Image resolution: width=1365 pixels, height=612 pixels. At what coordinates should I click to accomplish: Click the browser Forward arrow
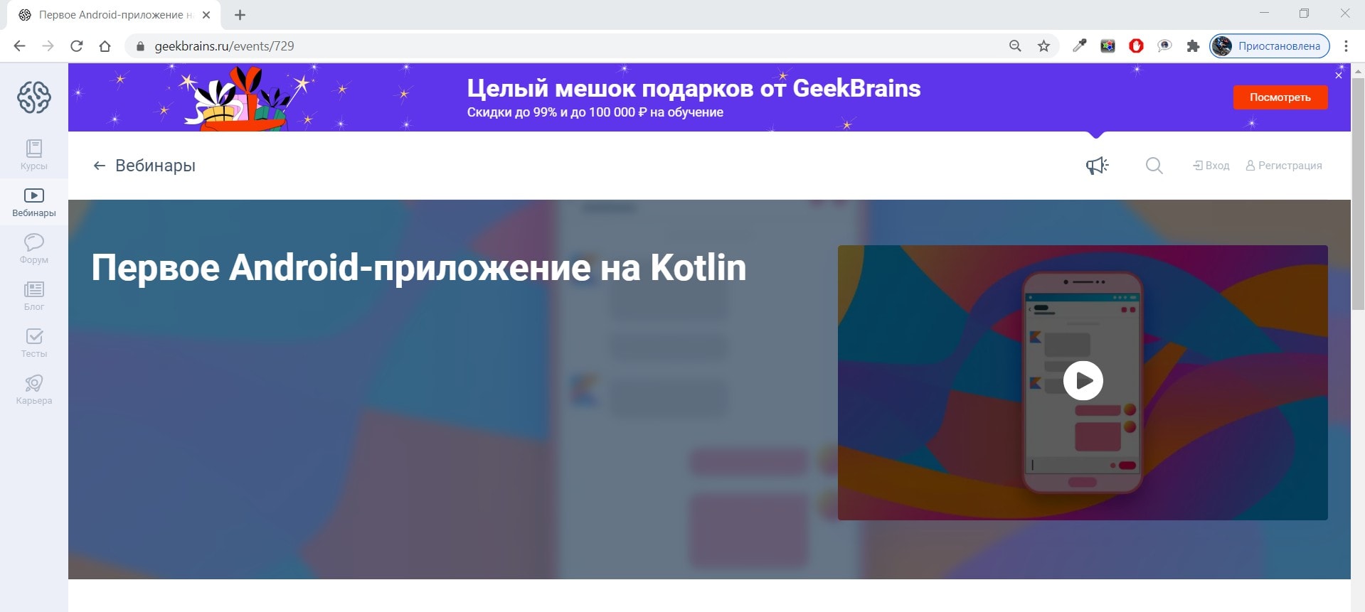[x=48, y=46]
